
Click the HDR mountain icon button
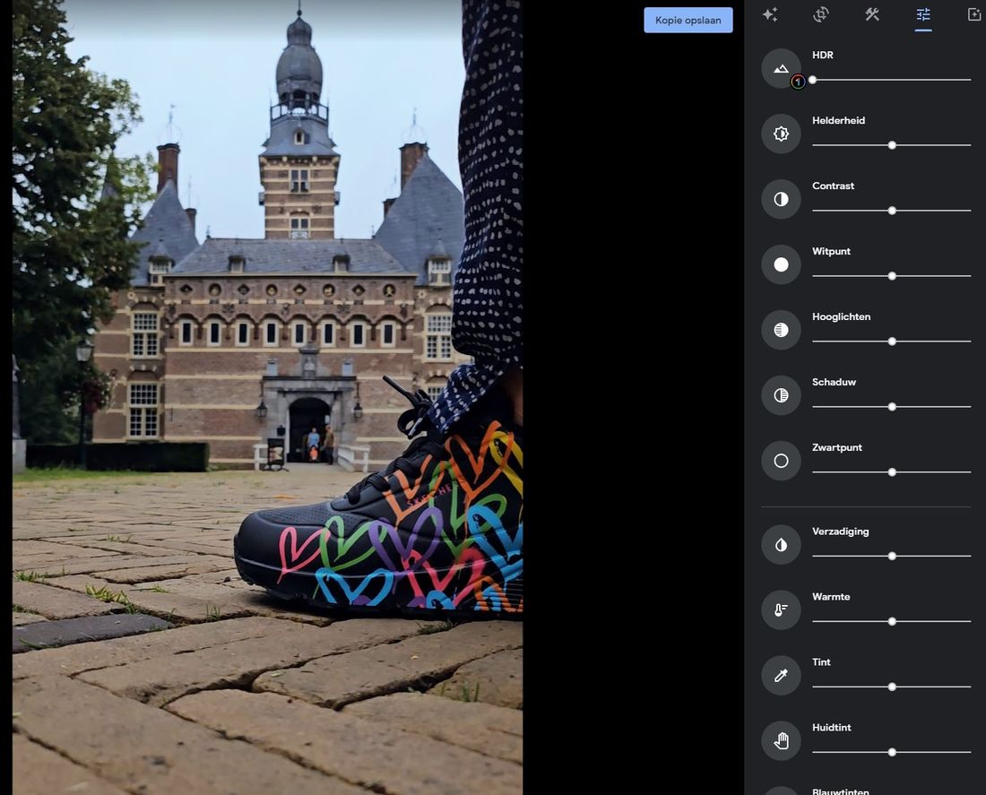click(781, 68)
